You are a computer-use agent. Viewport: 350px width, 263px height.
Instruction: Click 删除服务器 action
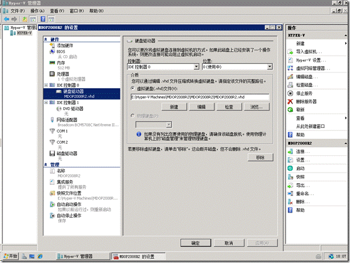click(306, 102)
